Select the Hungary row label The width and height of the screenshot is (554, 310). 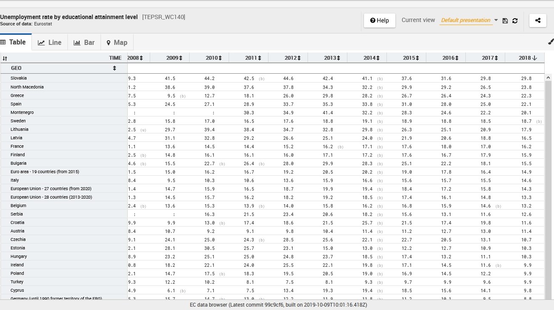tap(19, 256)
